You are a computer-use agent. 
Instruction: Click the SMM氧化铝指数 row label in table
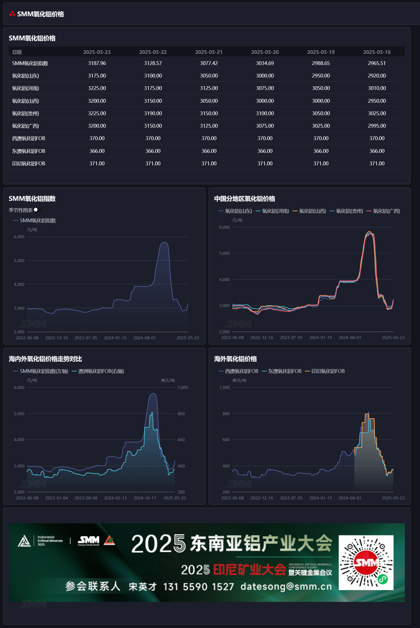pyautogui.click(x=30, y=63)
